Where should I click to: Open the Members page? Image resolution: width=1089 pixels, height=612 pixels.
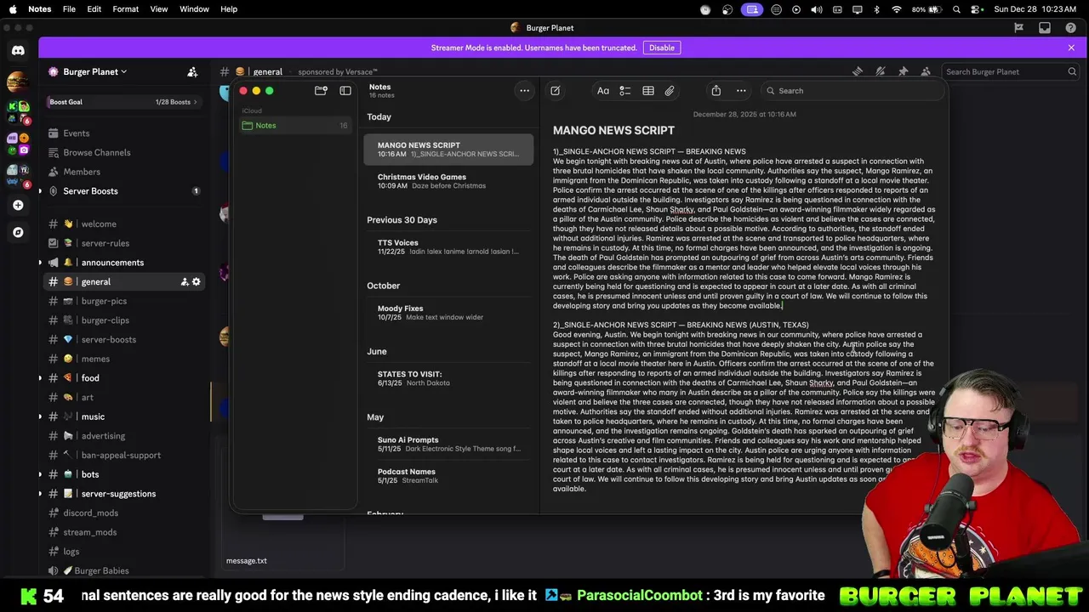[123, 172]
